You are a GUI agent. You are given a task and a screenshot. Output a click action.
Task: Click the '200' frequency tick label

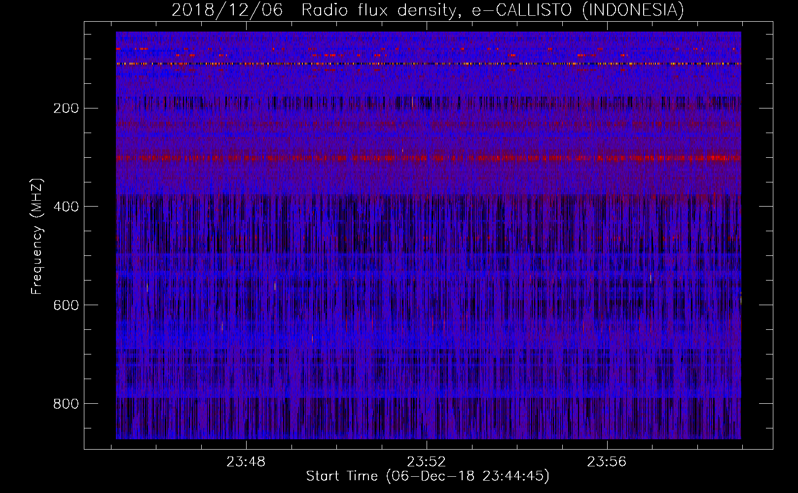pos(66,108)
